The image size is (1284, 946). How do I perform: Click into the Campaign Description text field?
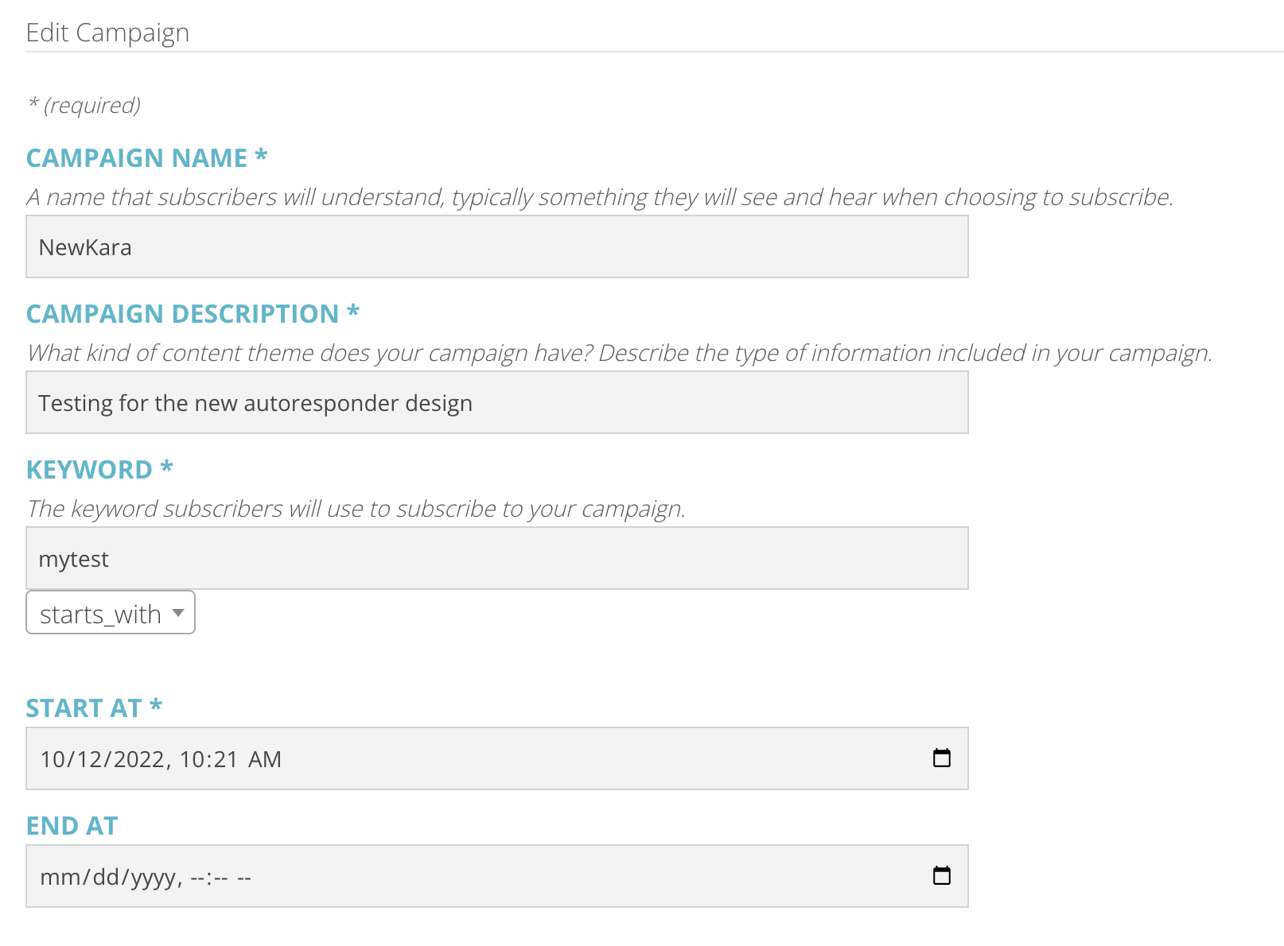[x=496, y=403]
